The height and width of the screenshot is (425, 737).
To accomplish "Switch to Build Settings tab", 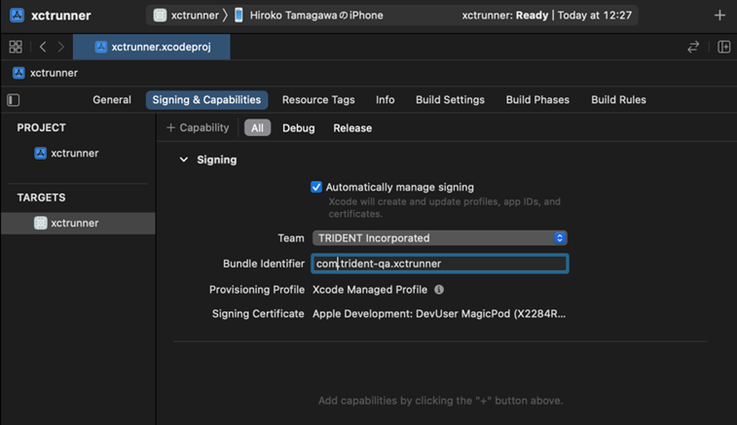I will [x=450, y=100].
